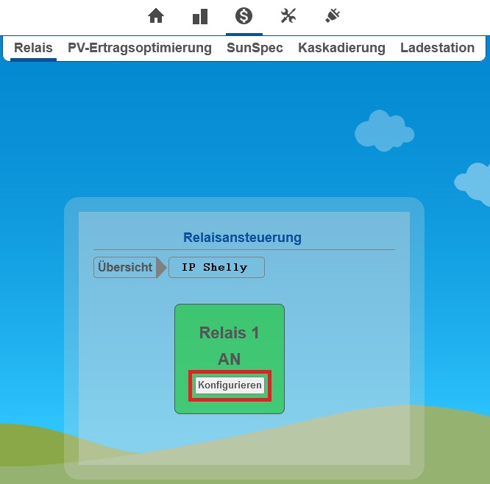Select the SunSpec tab
The height and width of the screenshot is (484, 490).
coord(255,48)
